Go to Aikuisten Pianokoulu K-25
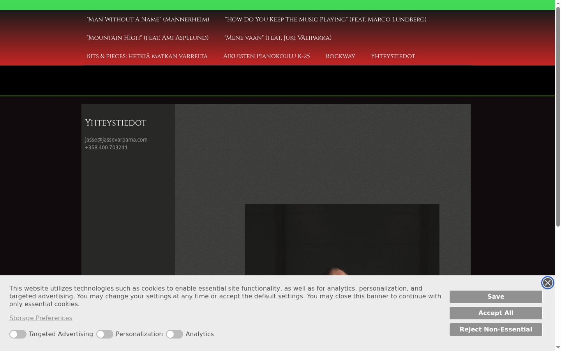The image size is (561, 351). (x=266, y=56)
